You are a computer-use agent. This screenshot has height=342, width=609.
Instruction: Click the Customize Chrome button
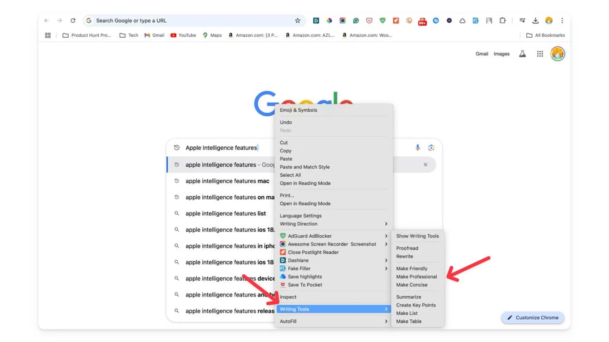point(533,317)
